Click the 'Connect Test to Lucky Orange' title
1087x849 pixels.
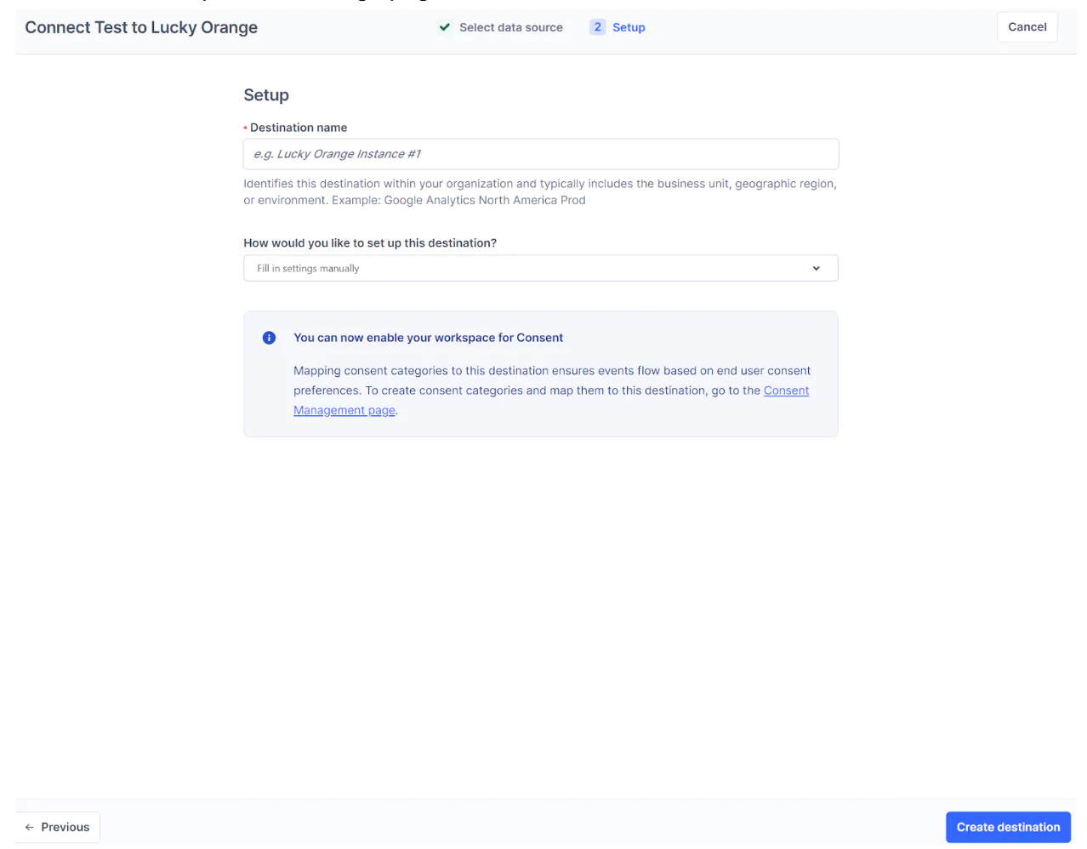(x=141, y=27)
